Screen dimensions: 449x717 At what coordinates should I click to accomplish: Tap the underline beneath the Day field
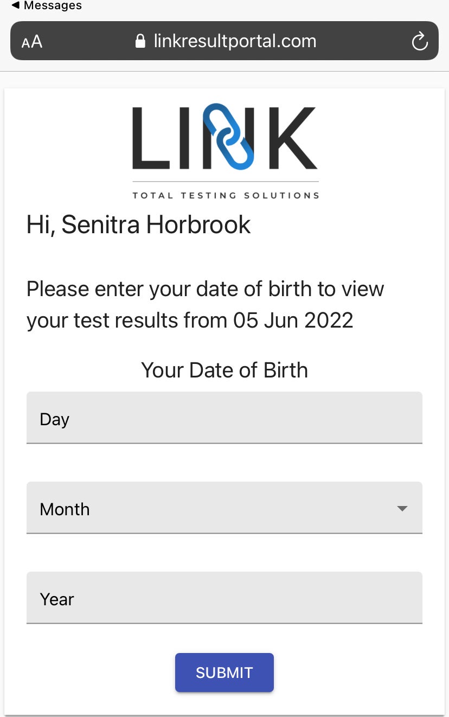tap(224, 444)
